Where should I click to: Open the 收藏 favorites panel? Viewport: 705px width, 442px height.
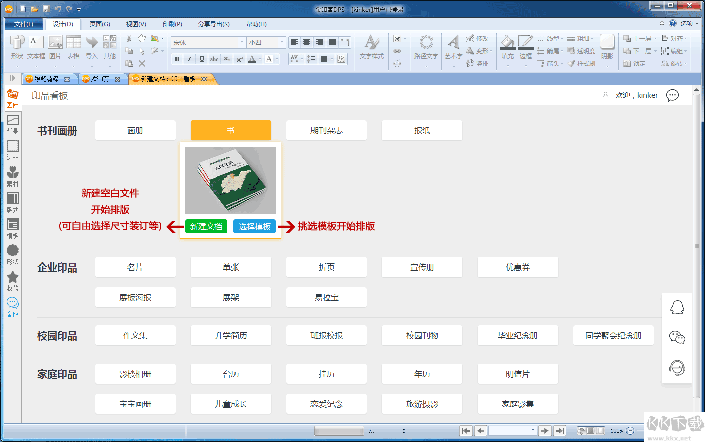pyautogui.click(x=13, y=281)
